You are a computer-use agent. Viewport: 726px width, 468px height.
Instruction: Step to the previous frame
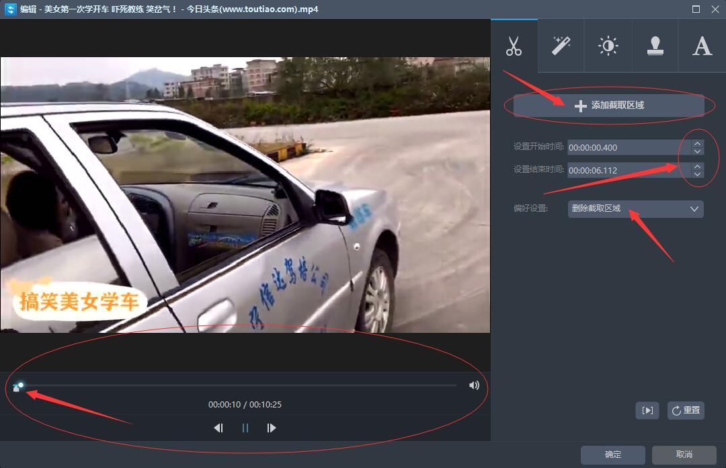[x=218, y=428]
